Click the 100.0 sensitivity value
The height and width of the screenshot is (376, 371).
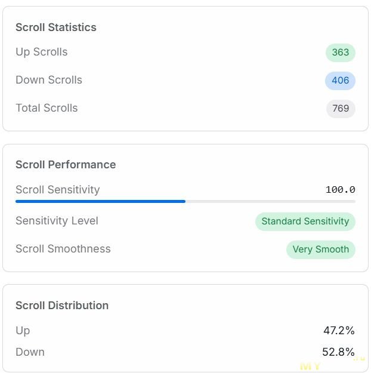click(x=340, y=190)
